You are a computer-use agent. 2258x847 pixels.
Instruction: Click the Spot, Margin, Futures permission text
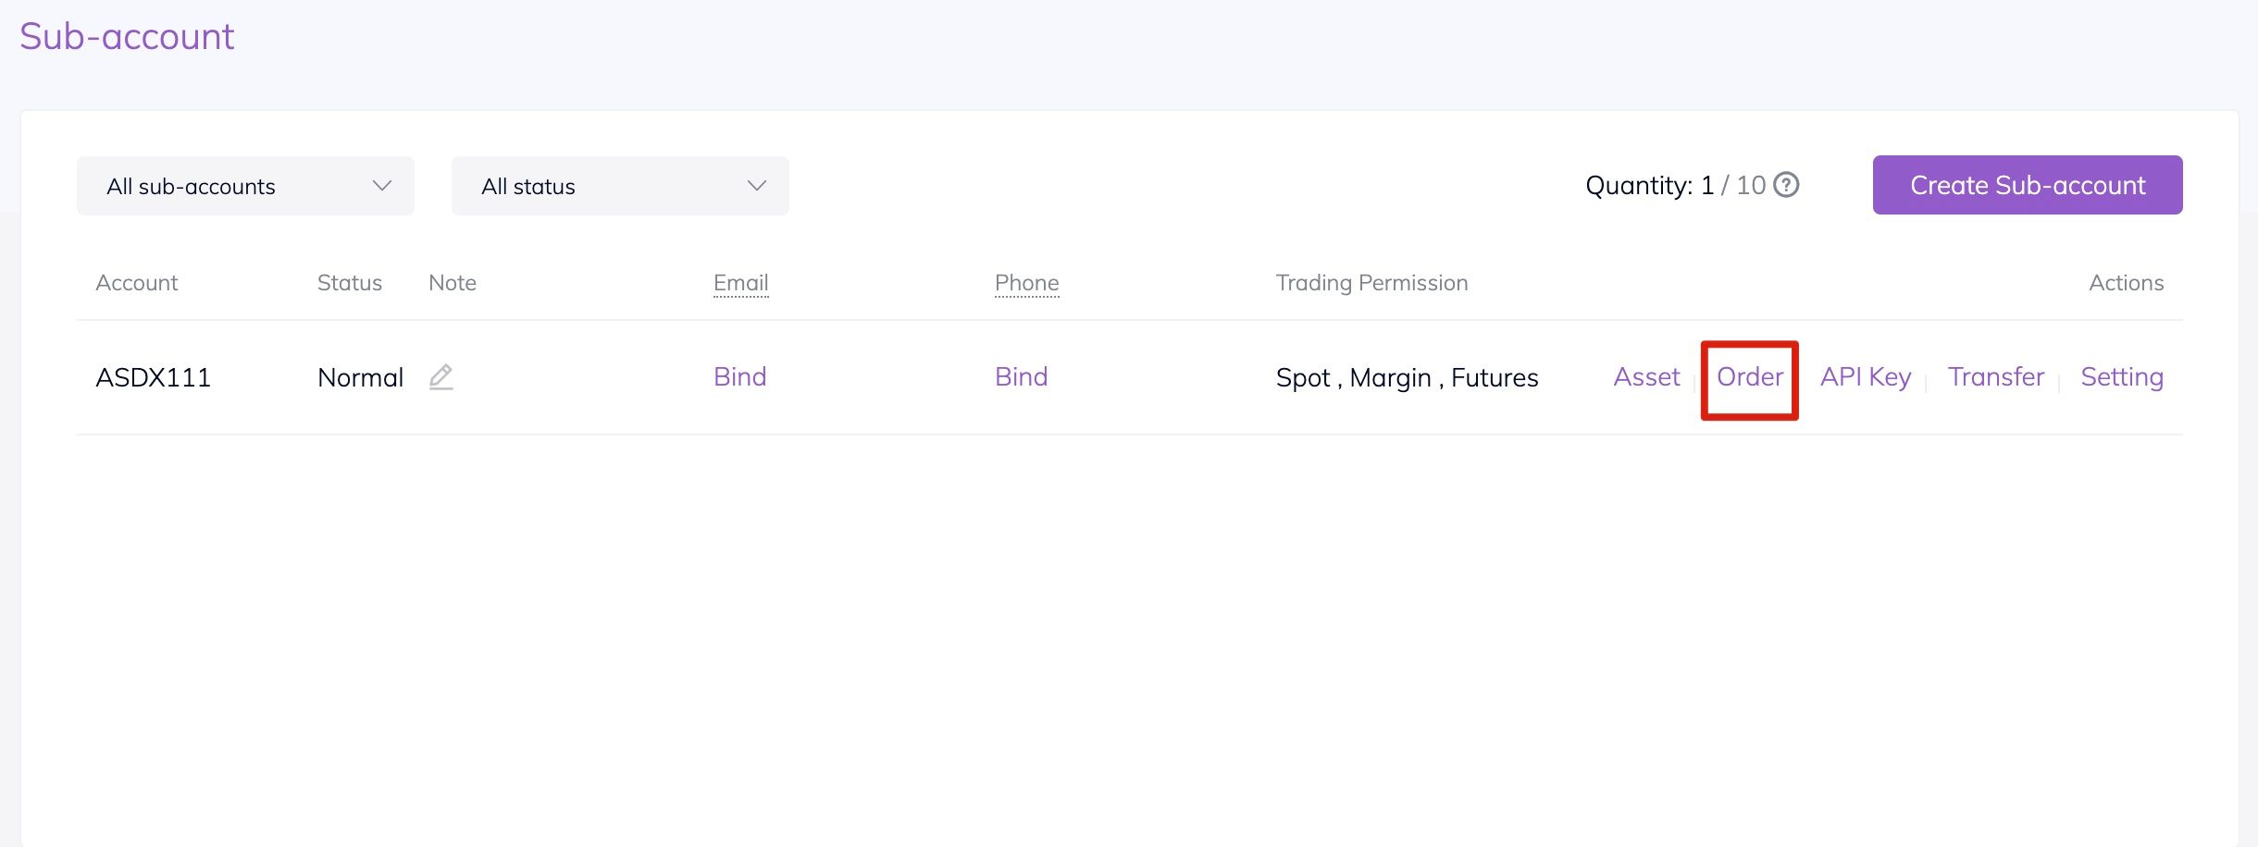(1407, 378)
